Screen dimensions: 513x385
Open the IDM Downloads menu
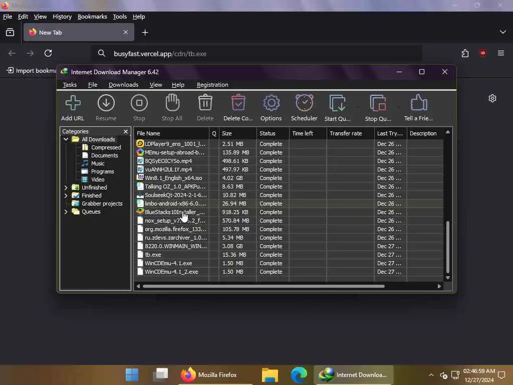pos(123,85)
